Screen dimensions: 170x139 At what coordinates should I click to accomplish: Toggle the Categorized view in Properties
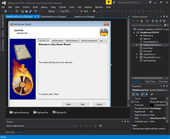click(134, 94)
